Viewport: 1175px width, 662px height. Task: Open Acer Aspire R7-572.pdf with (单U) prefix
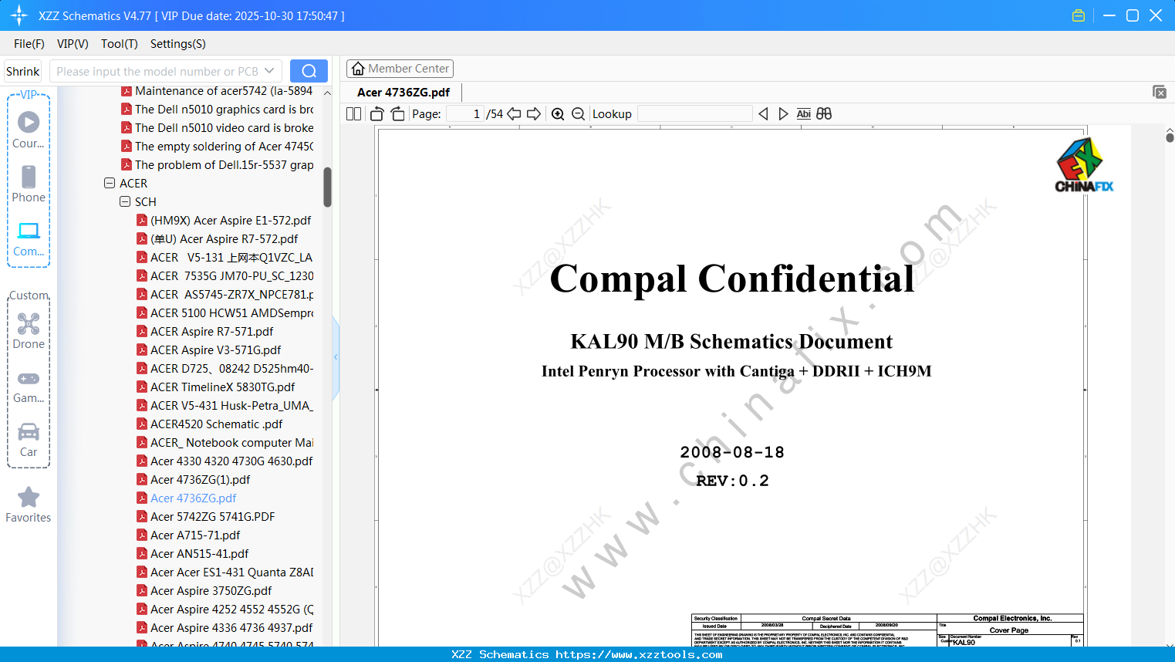(218, 239)
